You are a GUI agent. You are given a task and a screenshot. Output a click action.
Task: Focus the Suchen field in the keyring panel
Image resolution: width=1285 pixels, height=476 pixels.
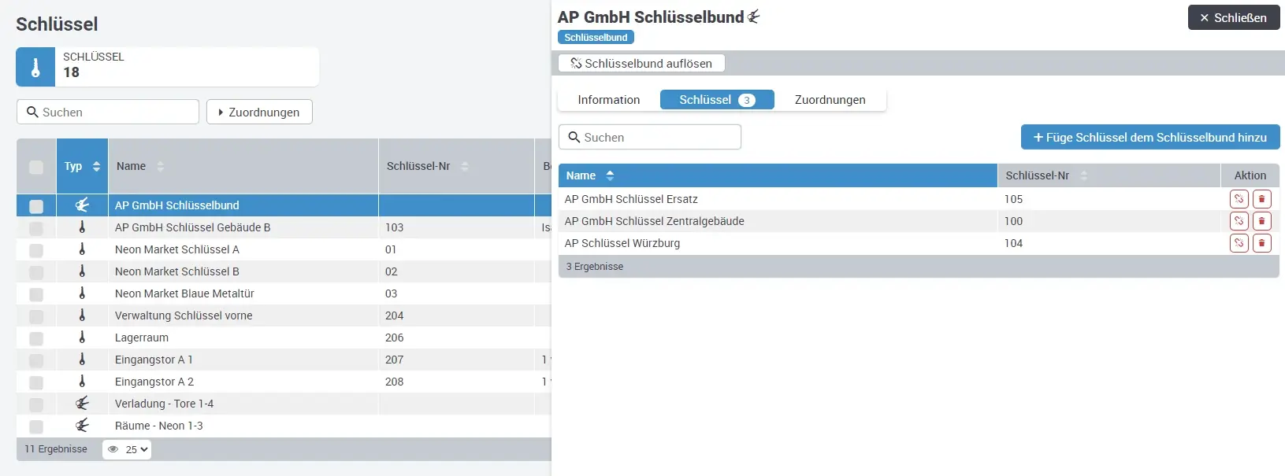coord(650,137)
